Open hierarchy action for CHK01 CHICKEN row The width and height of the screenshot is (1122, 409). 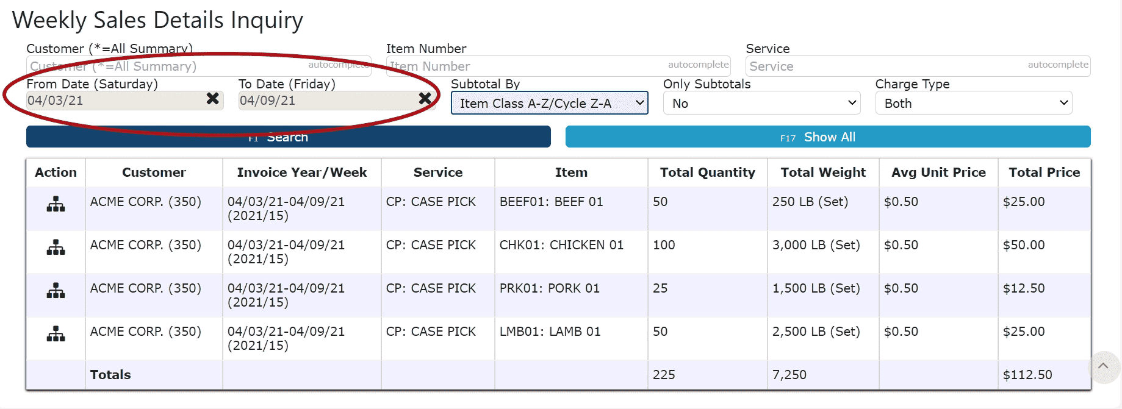pyautogui.click(x=56, y=247)
